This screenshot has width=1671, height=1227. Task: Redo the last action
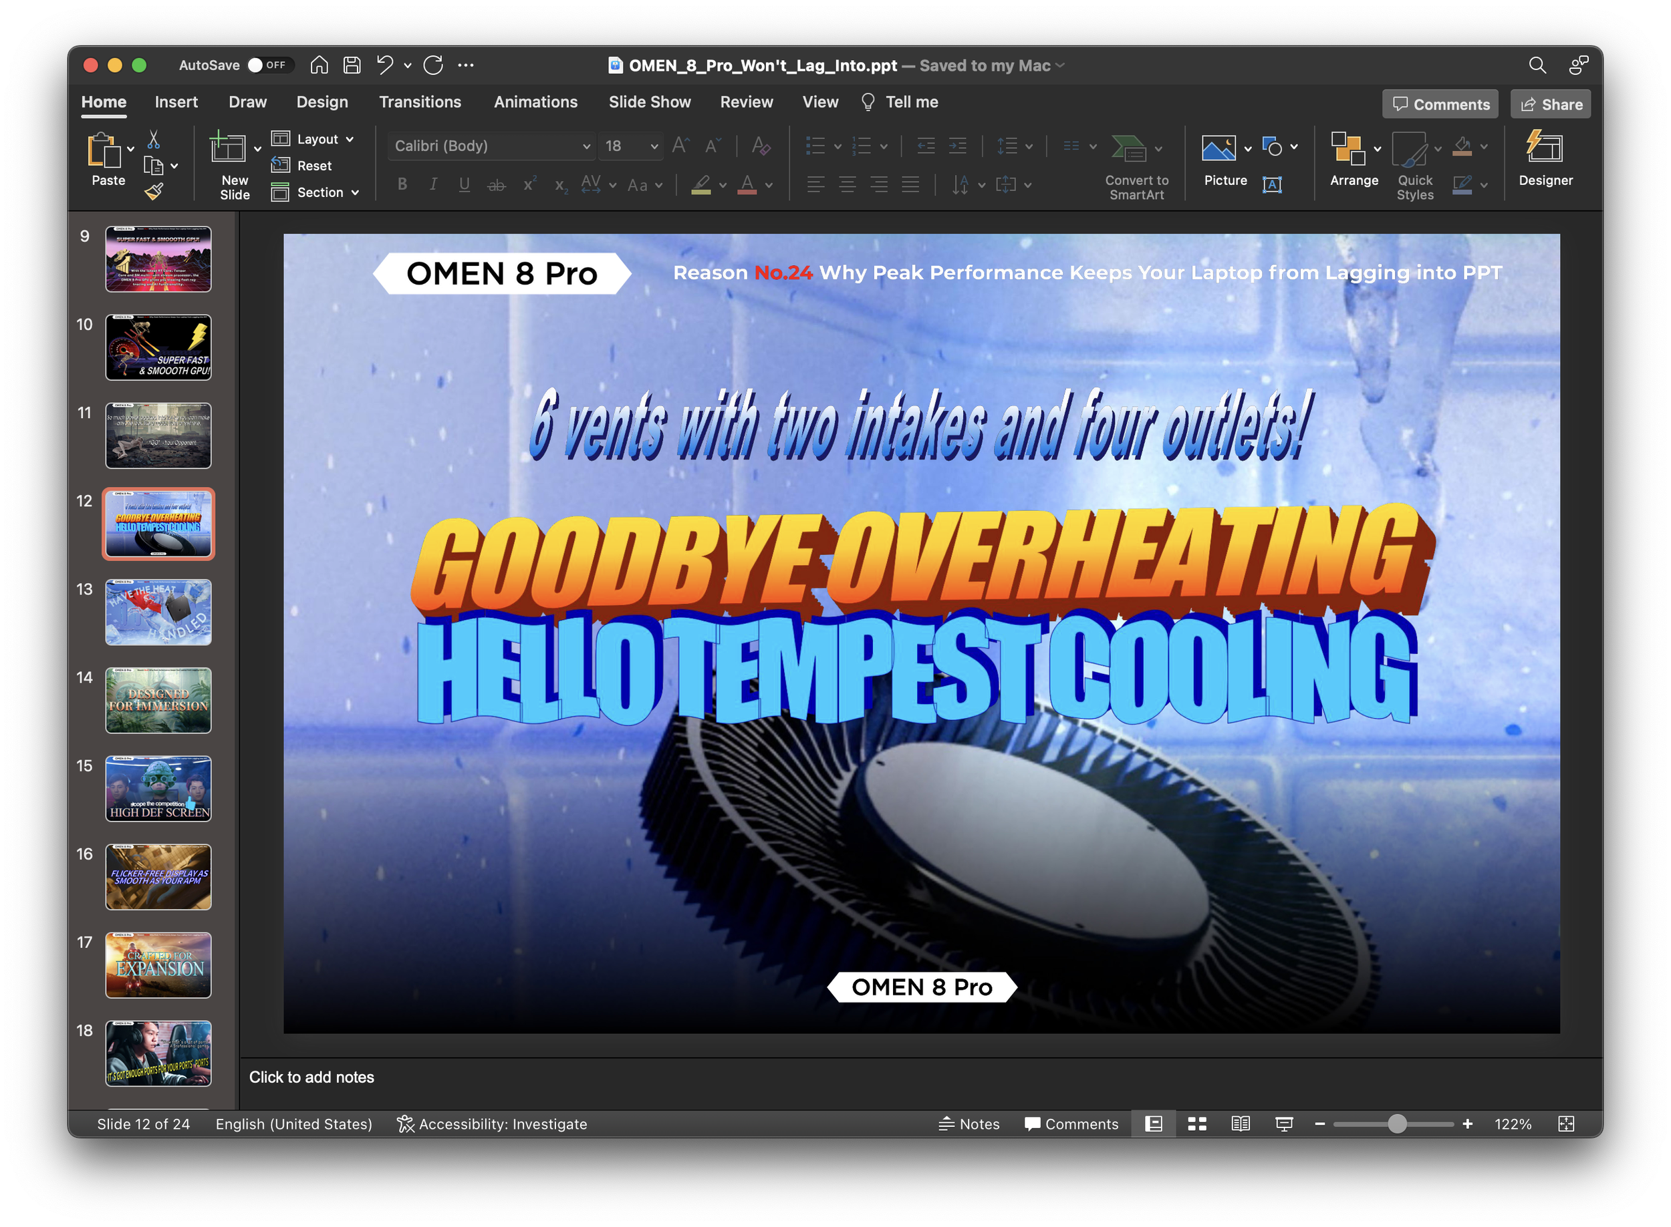tap(433, 65)
